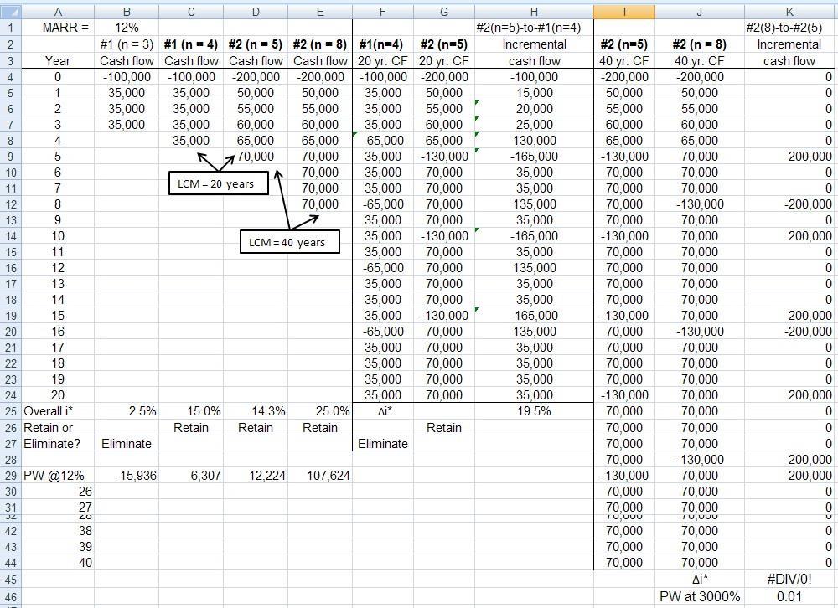Click the 'Retain or' label cell
Viewport: 838px width, 608px height.
(x=58, y=427)
